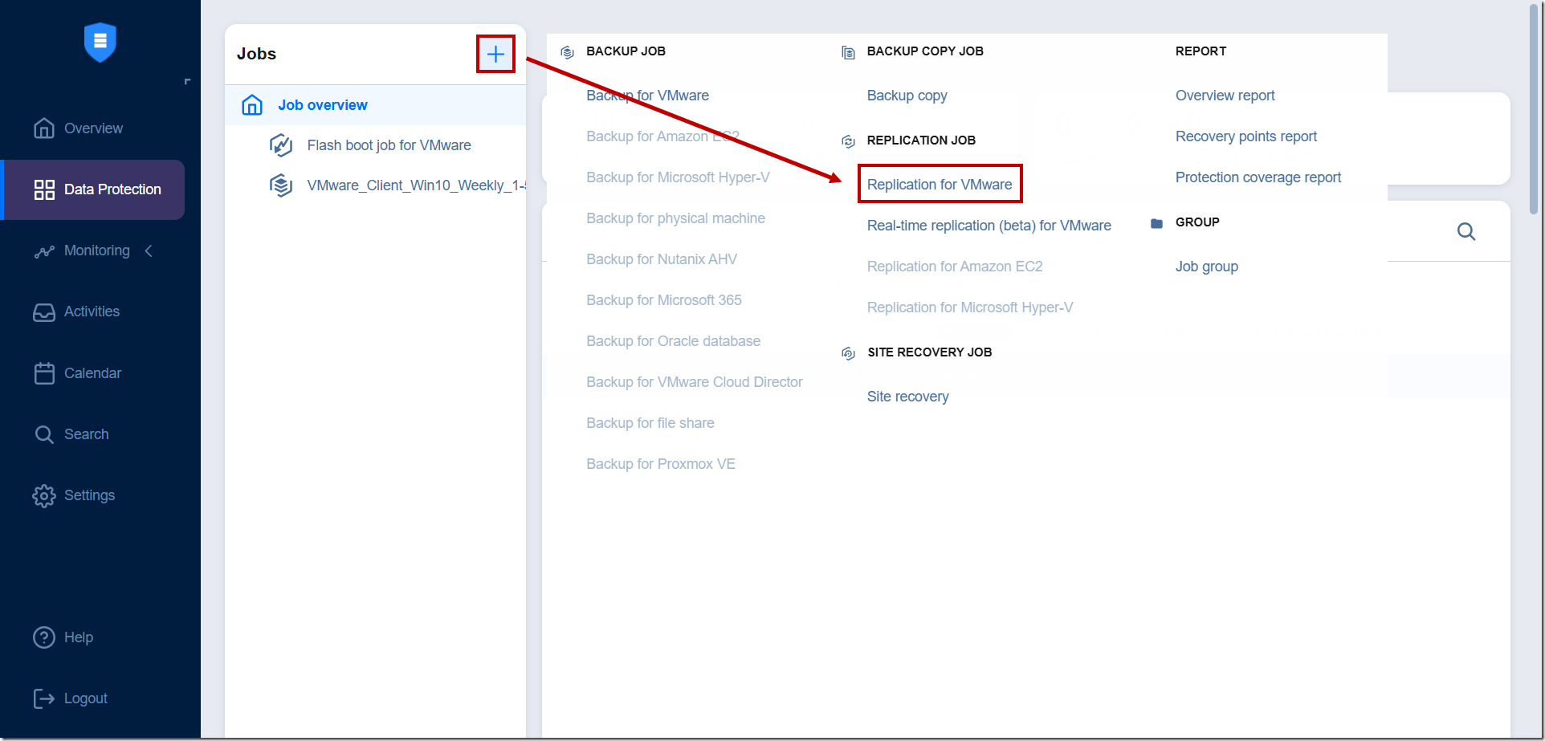The width and height of the screenshot is (1545, 741).
Task: Choose Backup for Proxmox VE
Action: (660, 464)
